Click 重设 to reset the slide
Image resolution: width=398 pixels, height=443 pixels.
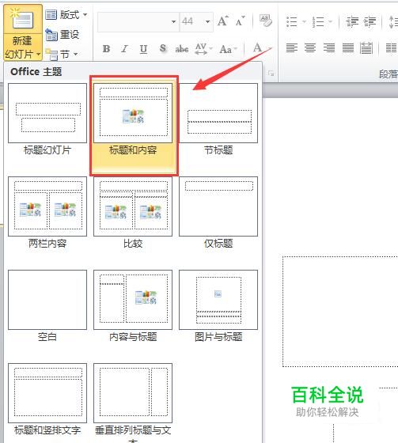point(62,35)
